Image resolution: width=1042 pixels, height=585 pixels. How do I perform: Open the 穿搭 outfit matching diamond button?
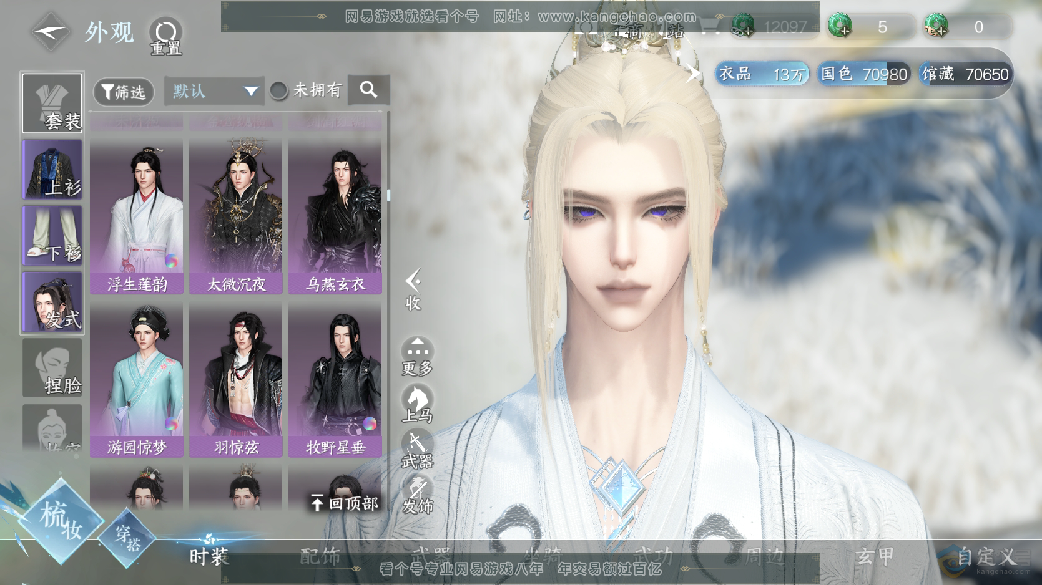click(x=128, y=537)
